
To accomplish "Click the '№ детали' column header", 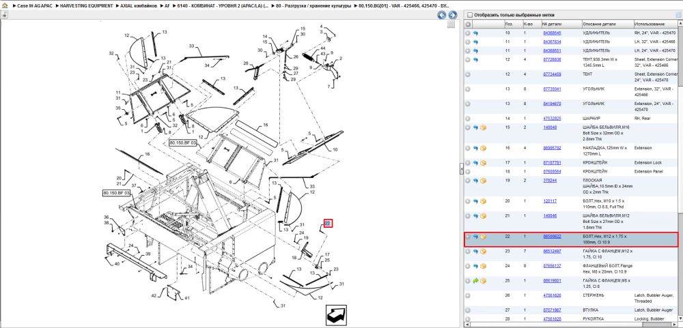I will coord(561,25).
